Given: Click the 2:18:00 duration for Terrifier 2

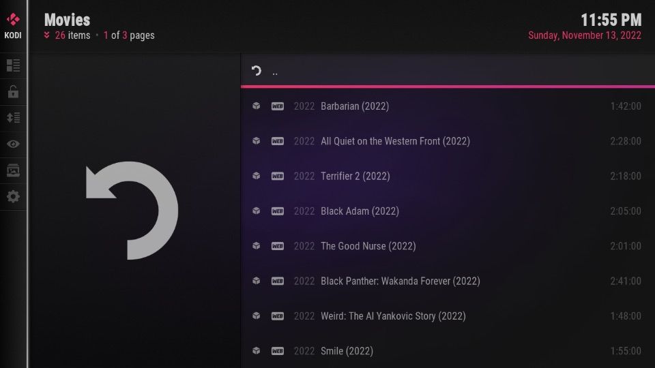Looking at the screenshot, I should pyautogui.click(x=626, y=176).
